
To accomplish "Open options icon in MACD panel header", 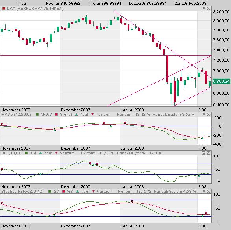I will (203, 115).
